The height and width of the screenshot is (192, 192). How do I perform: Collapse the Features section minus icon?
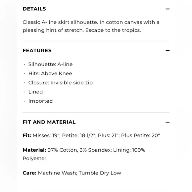point(168,51)
